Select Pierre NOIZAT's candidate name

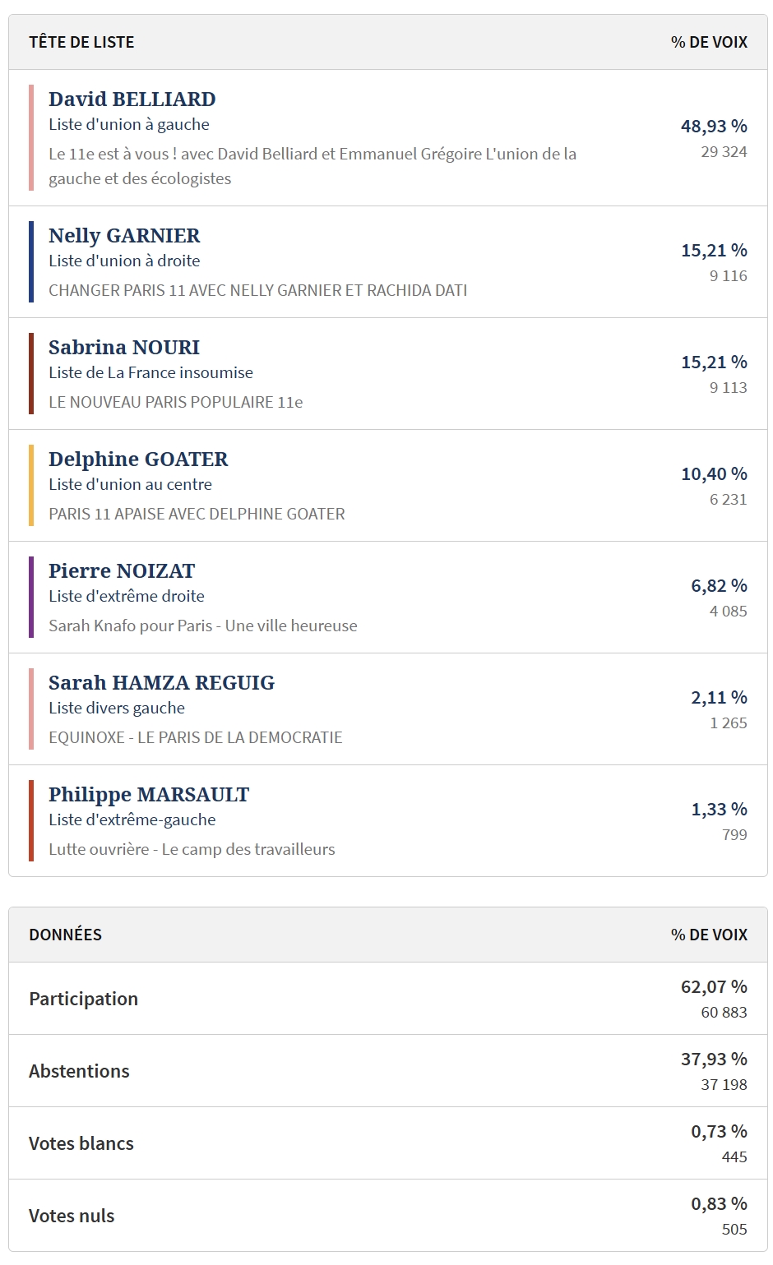click(122, 571)
